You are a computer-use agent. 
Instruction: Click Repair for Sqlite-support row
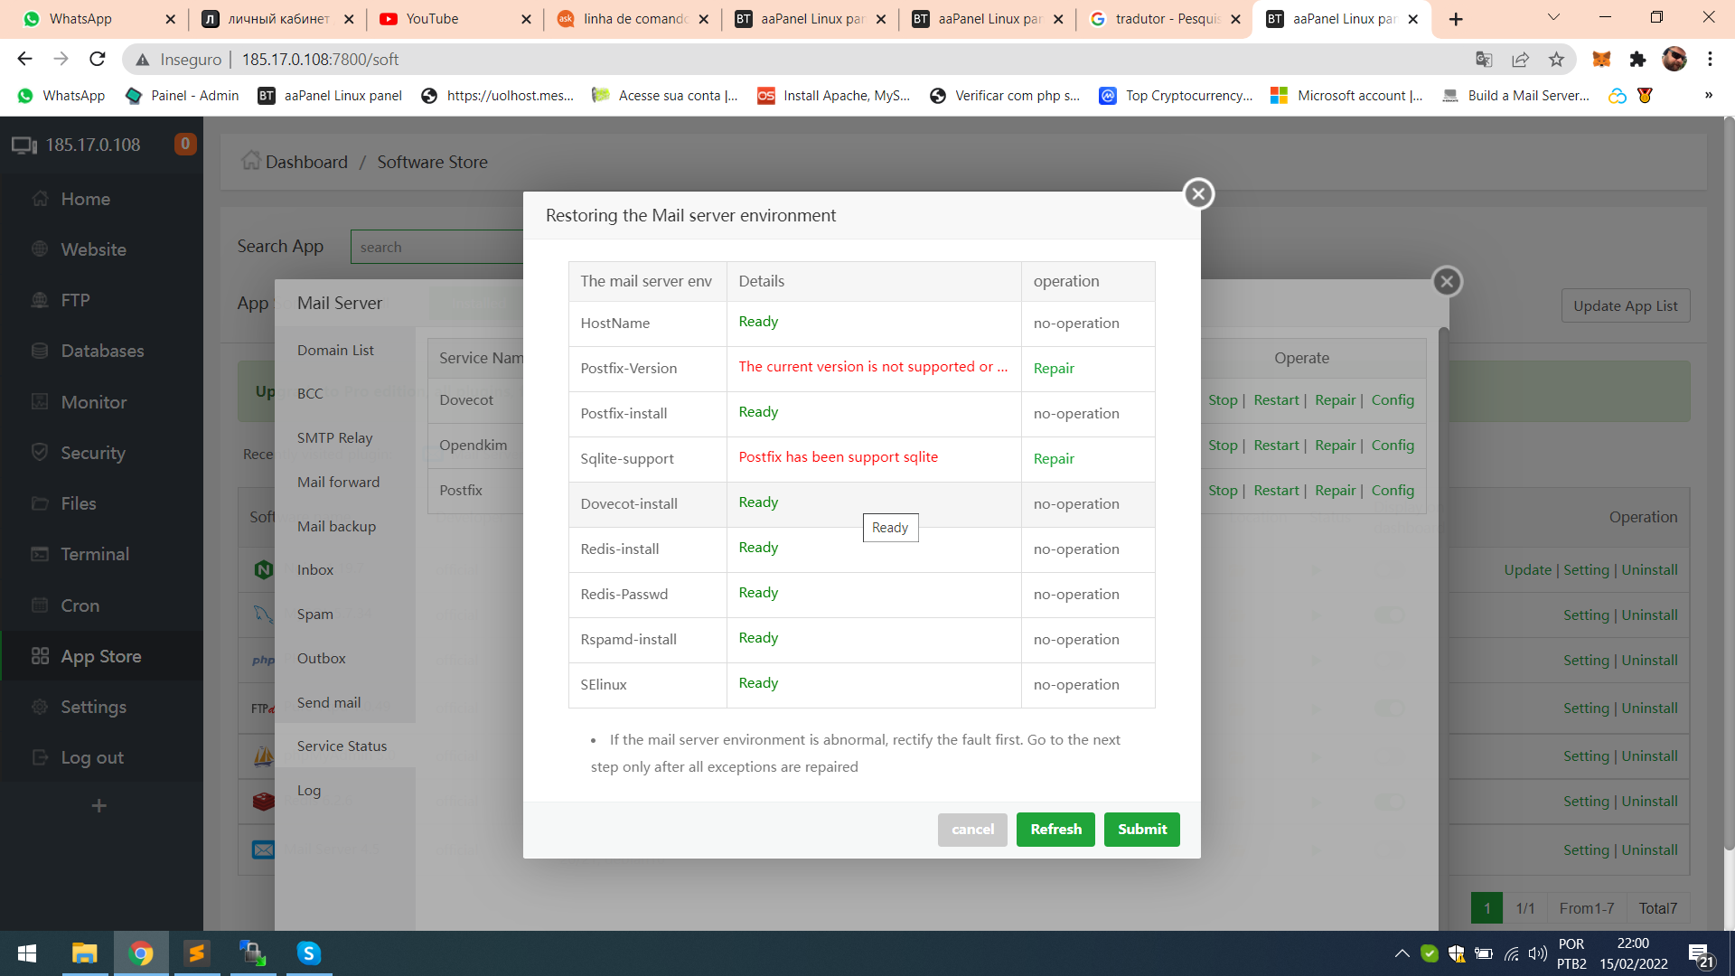point(1054,459)
